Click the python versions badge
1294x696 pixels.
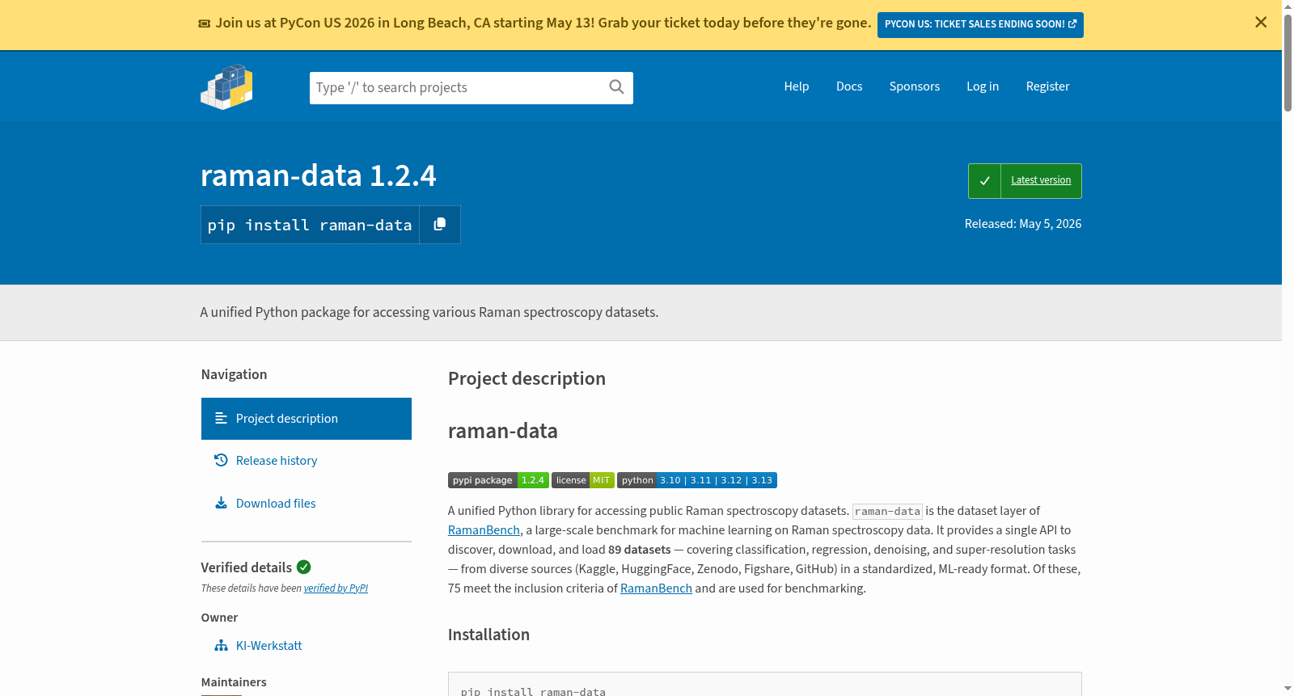click(697, 480)
